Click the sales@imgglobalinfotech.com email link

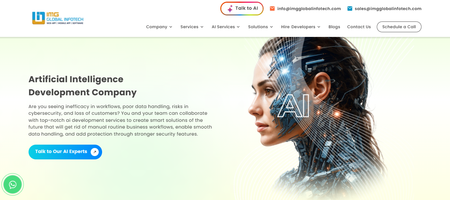pos(388,9)
